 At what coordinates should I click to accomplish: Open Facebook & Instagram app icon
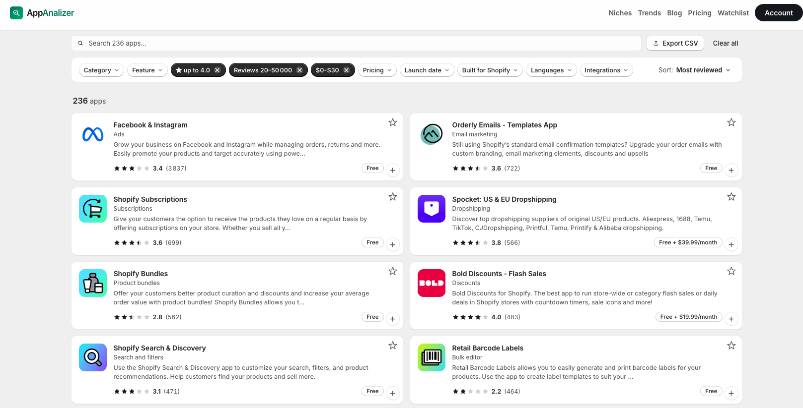pos(93,134)
